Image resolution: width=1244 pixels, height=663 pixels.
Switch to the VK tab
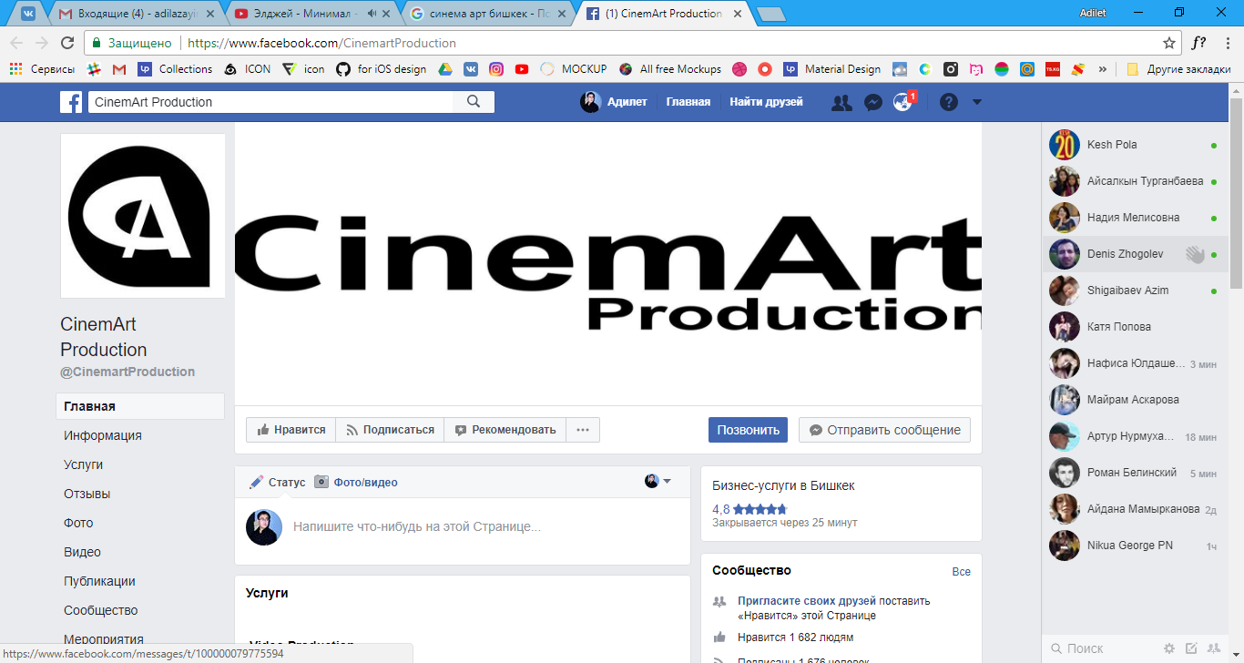click(28, 14)
